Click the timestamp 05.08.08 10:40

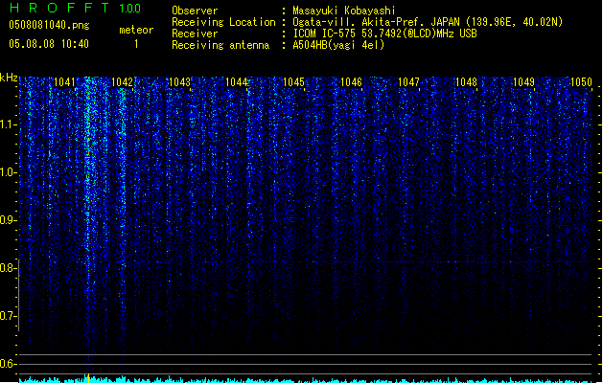coord(49,44)
